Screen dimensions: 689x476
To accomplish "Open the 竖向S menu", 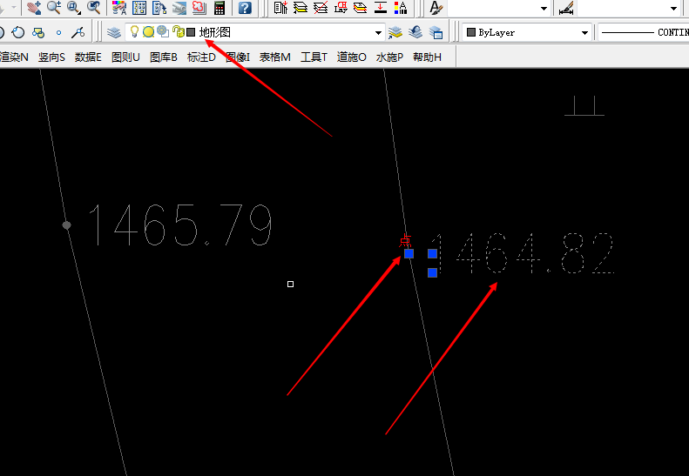I will point(51,57).
